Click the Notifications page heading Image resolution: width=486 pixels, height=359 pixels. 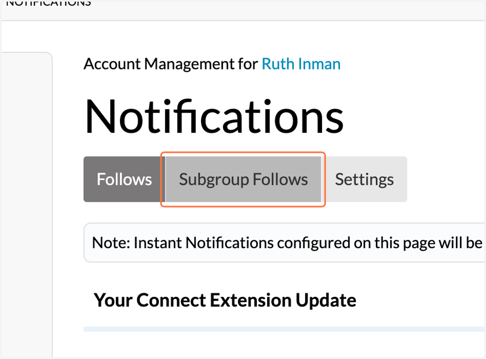214,116
